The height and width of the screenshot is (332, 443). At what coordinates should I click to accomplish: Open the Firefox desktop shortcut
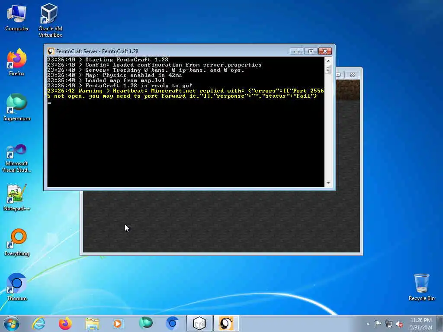point(17,63)
